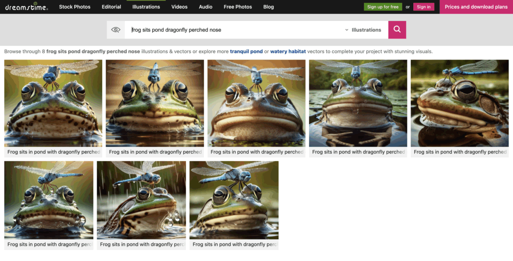The image size is (513, 261).
Task: Follow the watery habitat link
Action: click(288, 51)
